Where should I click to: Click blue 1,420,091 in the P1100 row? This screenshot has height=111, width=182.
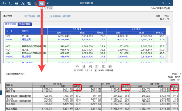coord(123,57)
